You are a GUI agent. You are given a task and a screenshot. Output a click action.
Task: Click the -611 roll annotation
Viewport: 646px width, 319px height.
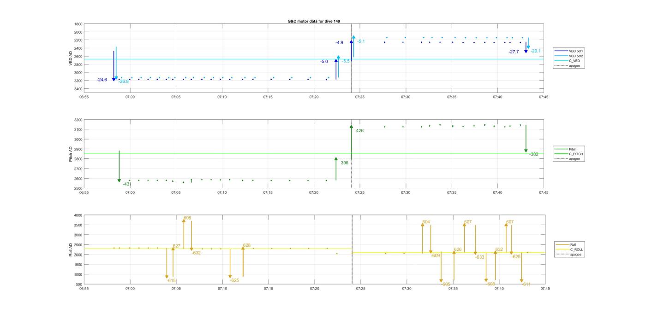click(x=526, y=284)
